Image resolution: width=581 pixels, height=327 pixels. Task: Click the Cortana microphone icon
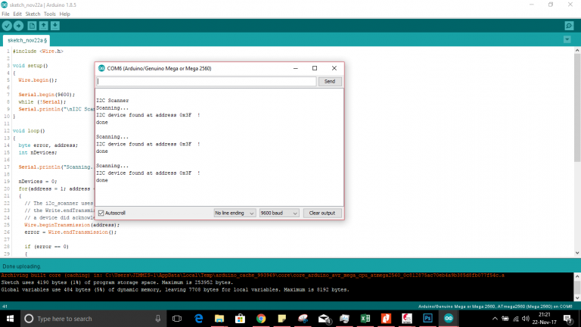[x=158, y=319]
